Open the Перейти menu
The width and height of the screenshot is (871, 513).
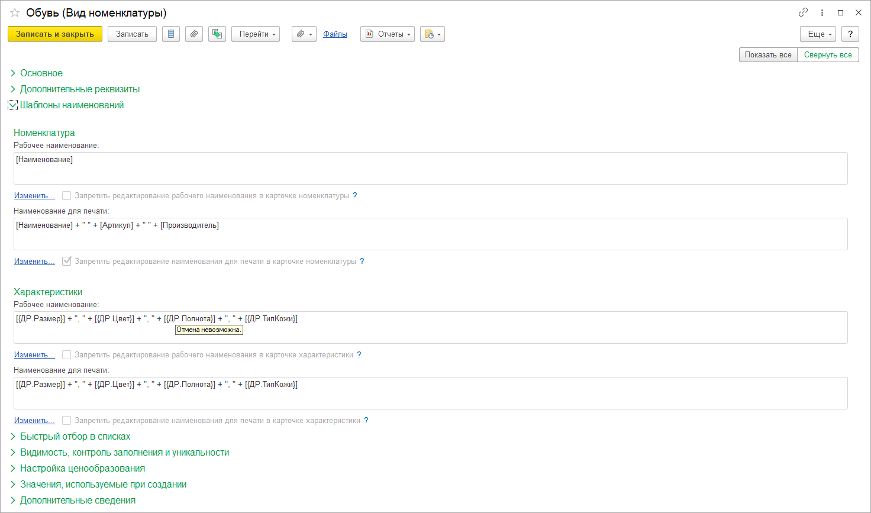click(256, 34)
